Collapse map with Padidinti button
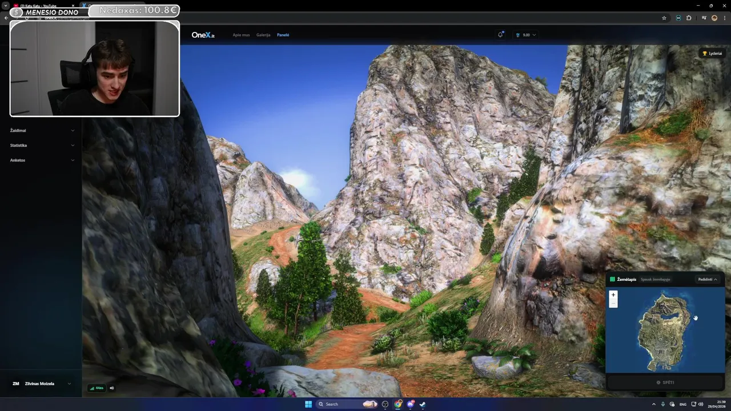Screen dimensions: 731x411 point(708,279)
